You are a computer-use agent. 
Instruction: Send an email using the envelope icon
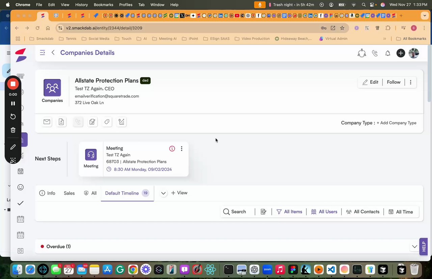pyautogui.click(x=47, y=122)
